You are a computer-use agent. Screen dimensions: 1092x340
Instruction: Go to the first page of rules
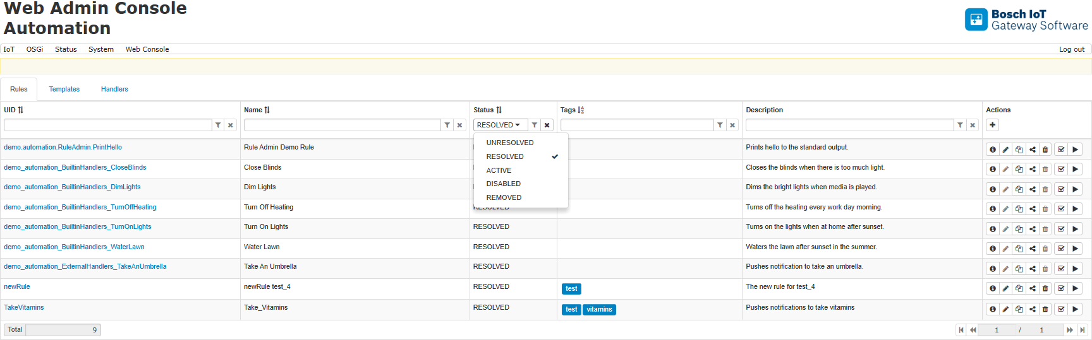pyautogui.click(x=961, y=330)
